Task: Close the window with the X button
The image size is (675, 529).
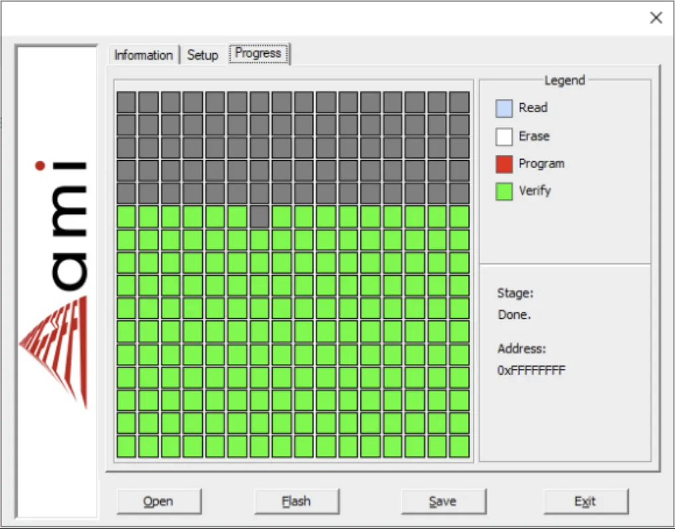Action: pos(656,18)
